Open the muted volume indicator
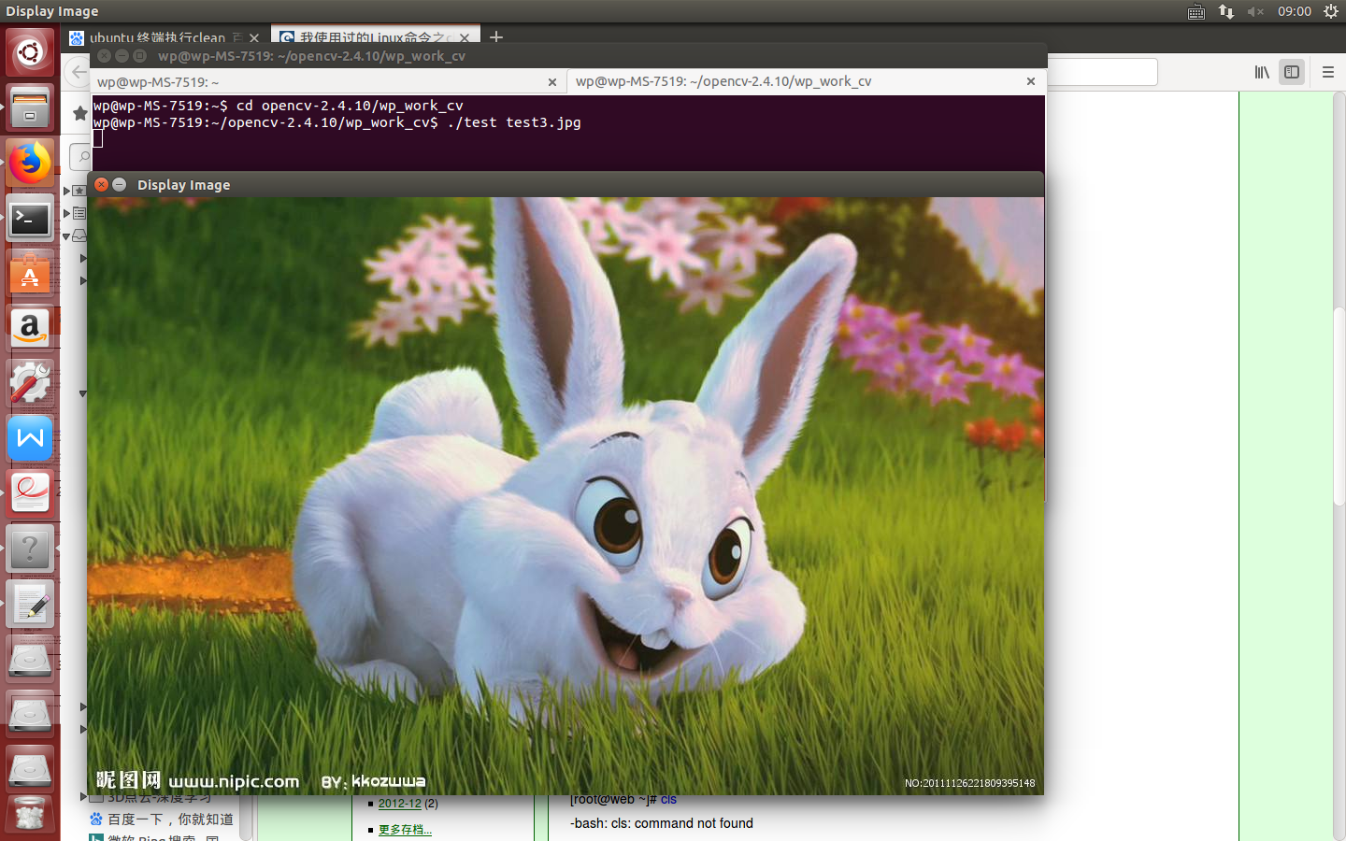The width and height of the screenshot is (1346, 841). coord(1255,11)
